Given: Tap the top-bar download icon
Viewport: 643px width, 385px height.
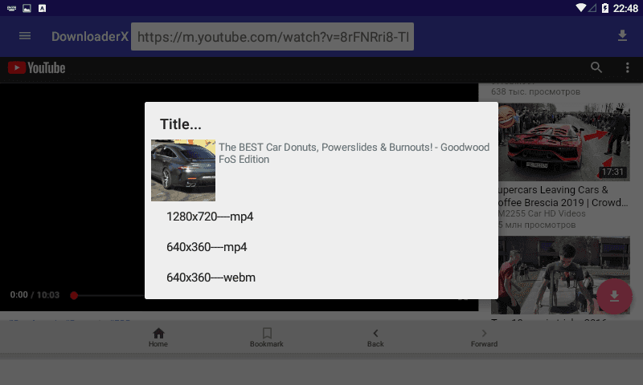Looking at the screenshot, I should [x=622, y=36].
